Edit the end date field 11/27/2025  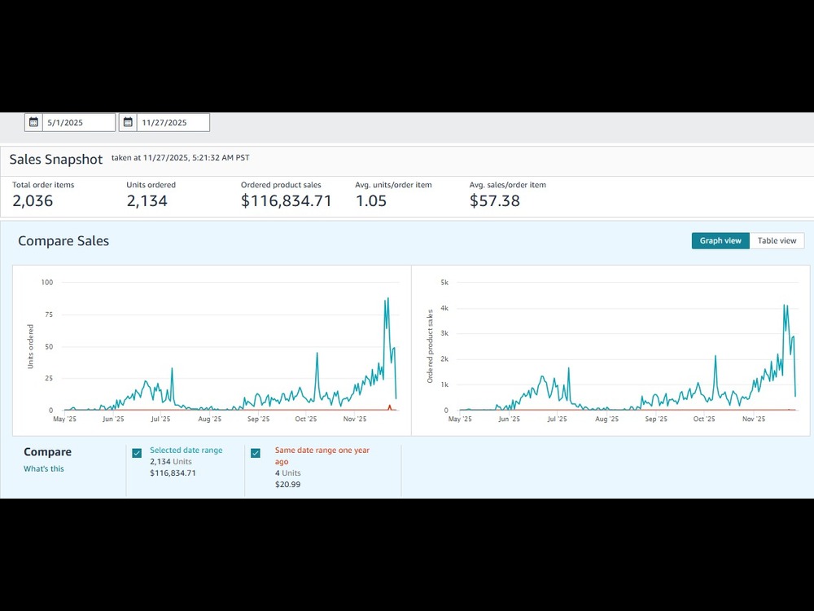(x=173, y=123)
